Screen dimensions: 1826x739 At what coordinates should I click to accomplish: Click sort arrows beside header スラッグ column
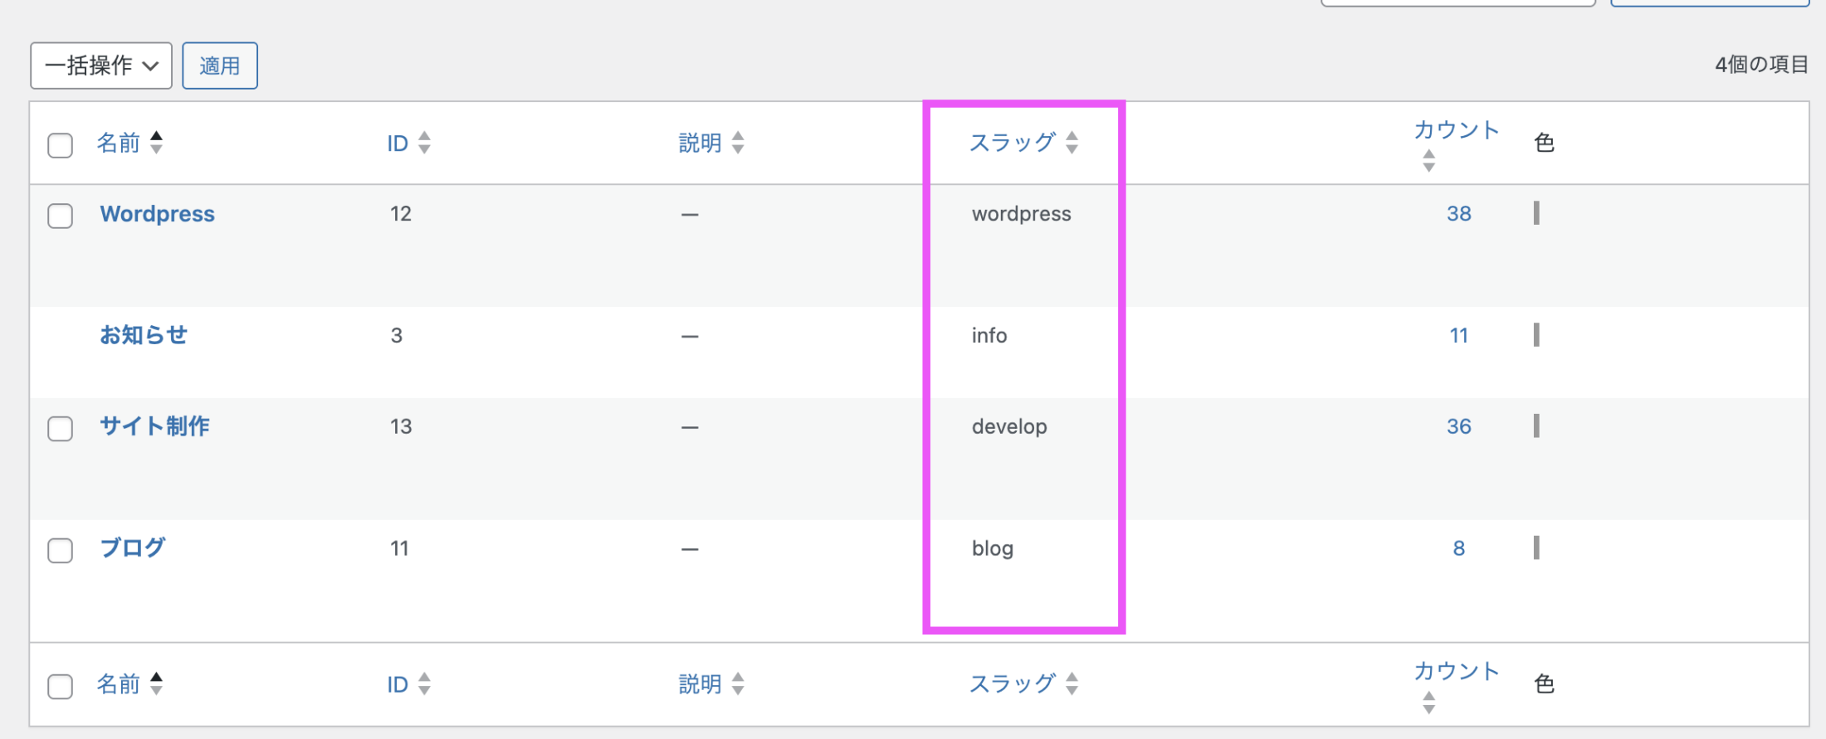[x=1072, y=143]
